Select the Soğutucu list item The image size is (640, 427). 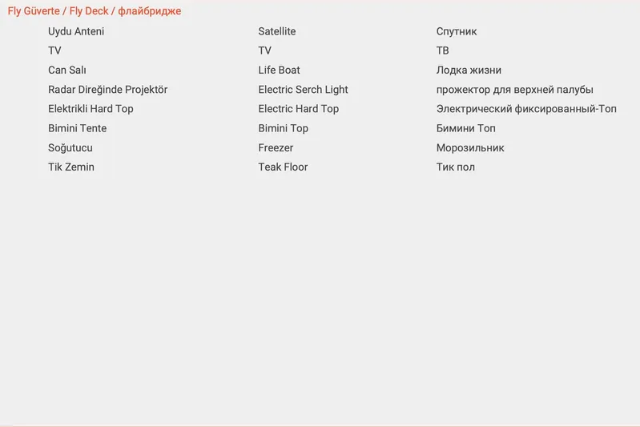70,148
